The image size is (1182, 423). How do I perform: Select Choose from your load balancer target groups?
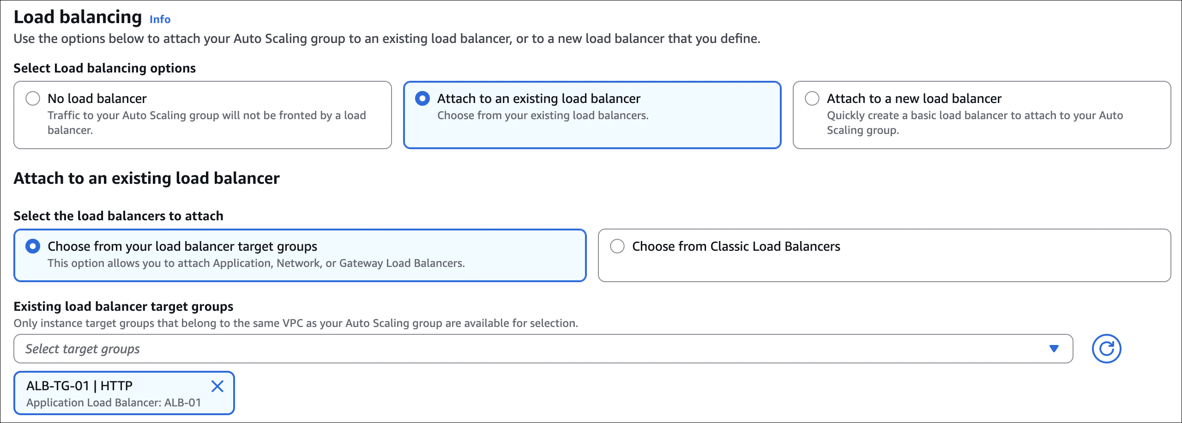[33, 246]
